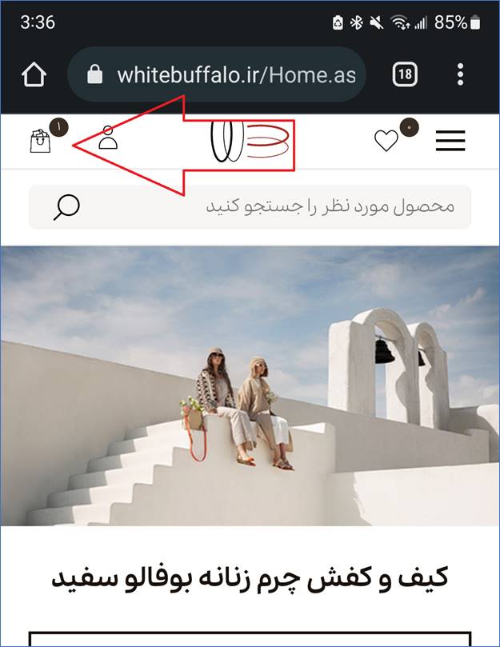The image size is (500, 647).
Task: Open the shopping bag cart icon
Action: pos(41,141)
